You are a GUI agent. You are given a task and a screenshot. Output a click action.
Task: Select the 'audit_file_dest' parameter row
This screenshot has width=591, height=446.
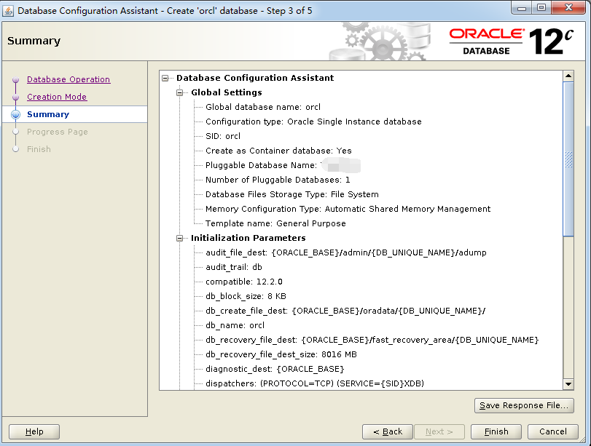click(346, 252)
